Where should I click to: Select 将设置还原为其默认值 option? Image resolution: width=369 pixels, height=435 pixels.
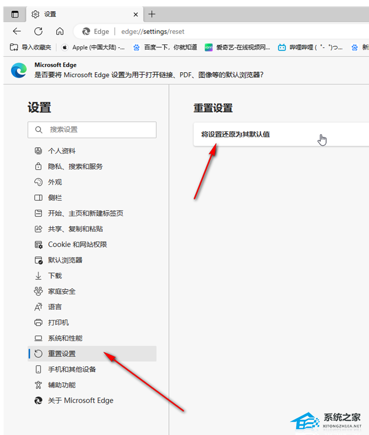point(281,134)
